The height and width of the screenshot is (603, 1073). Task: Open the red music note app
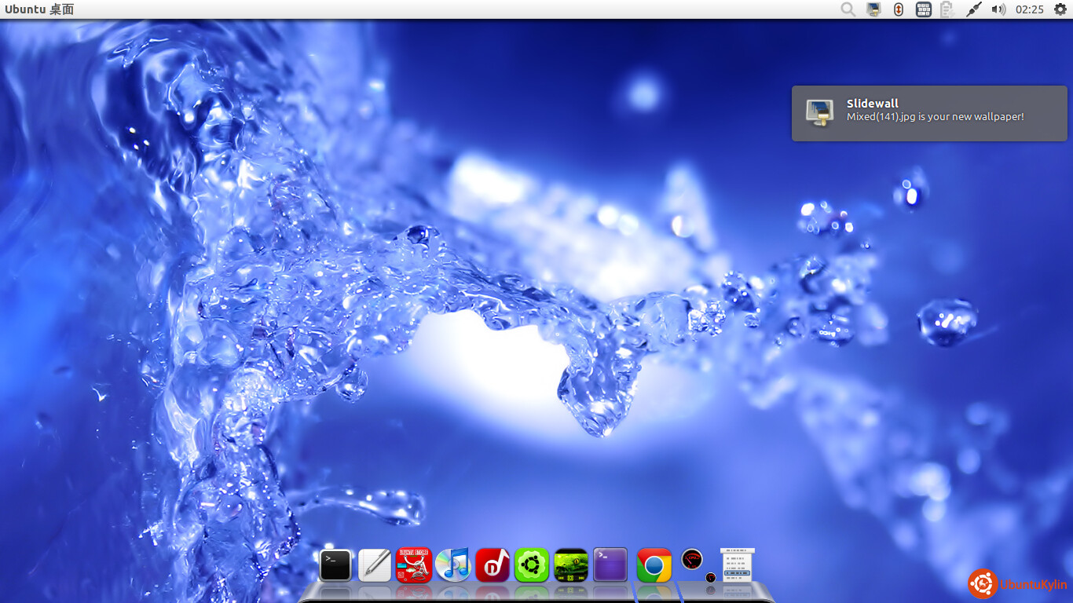pos(493,565)
